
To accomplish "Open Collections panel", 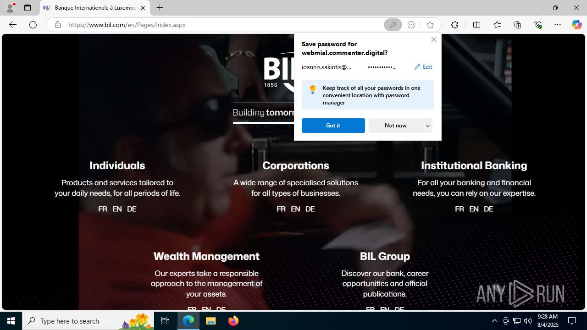I will 517,25.
